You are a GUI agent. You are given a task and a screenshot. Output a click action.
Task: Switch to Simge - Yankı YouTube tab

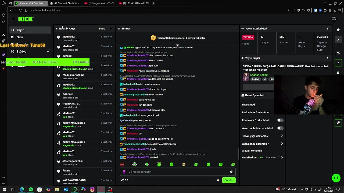(x=99, y=3)
